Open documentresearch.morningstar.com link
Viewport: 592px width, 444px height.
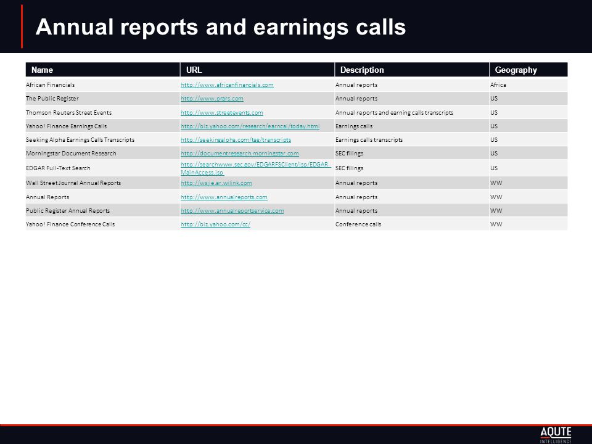tap(239, 154)
